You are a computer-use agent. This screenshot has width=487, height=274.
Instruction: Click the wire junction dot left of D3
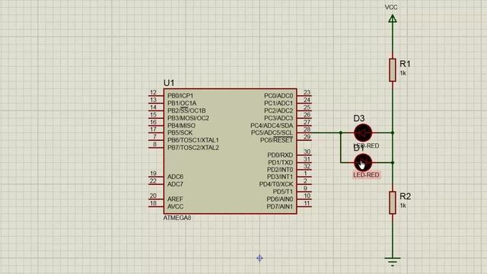(x=341, y=132)
